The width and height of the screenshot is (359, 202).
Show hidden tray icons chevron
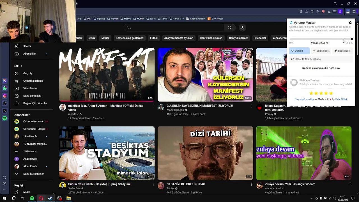point(312,198)
